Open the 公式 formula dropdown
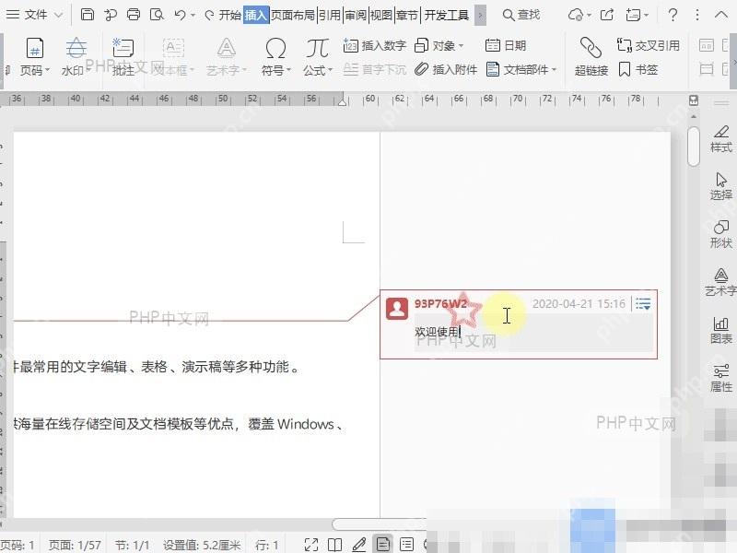This screenshot has height=553, width=737. [x=318, y=57]
